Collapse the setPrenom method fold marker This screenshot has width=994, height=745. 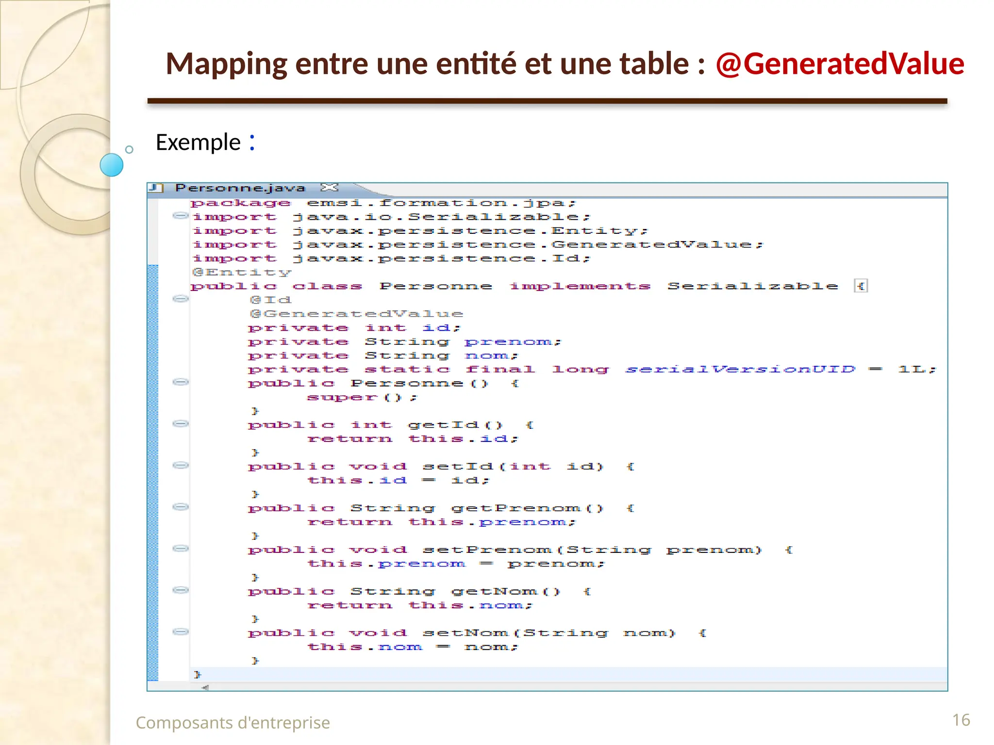[x=181, y=549]
